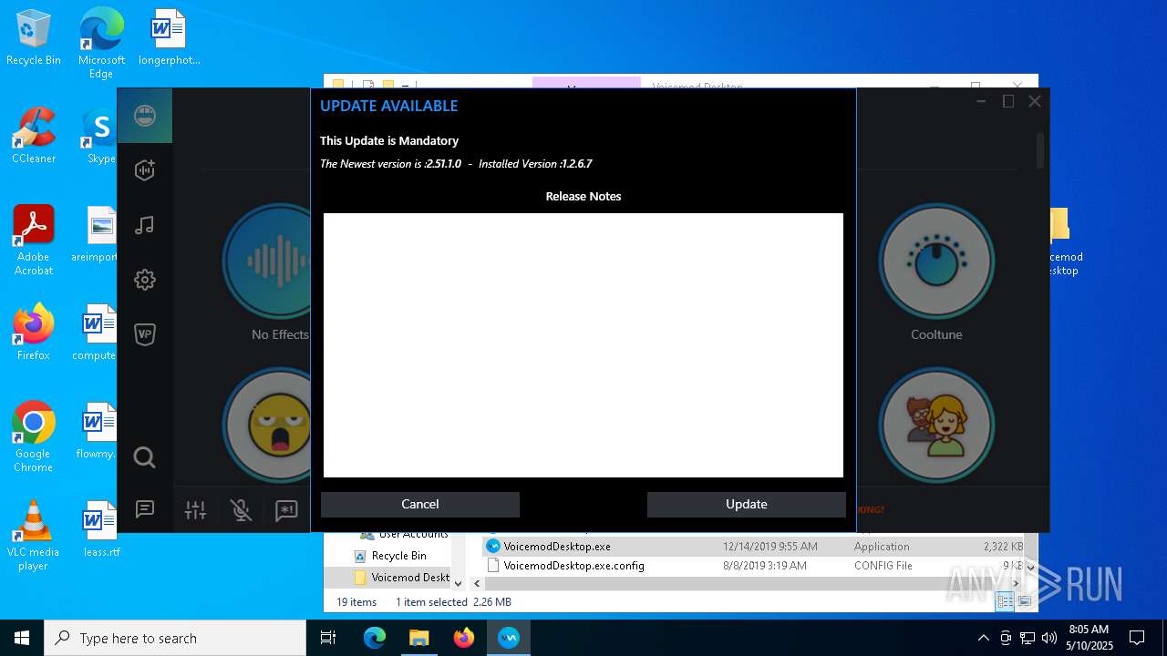The width and height of the screenshot is (1167, 656).
Task: Switch Explorer to details view icon
Action: [1004, 601]
